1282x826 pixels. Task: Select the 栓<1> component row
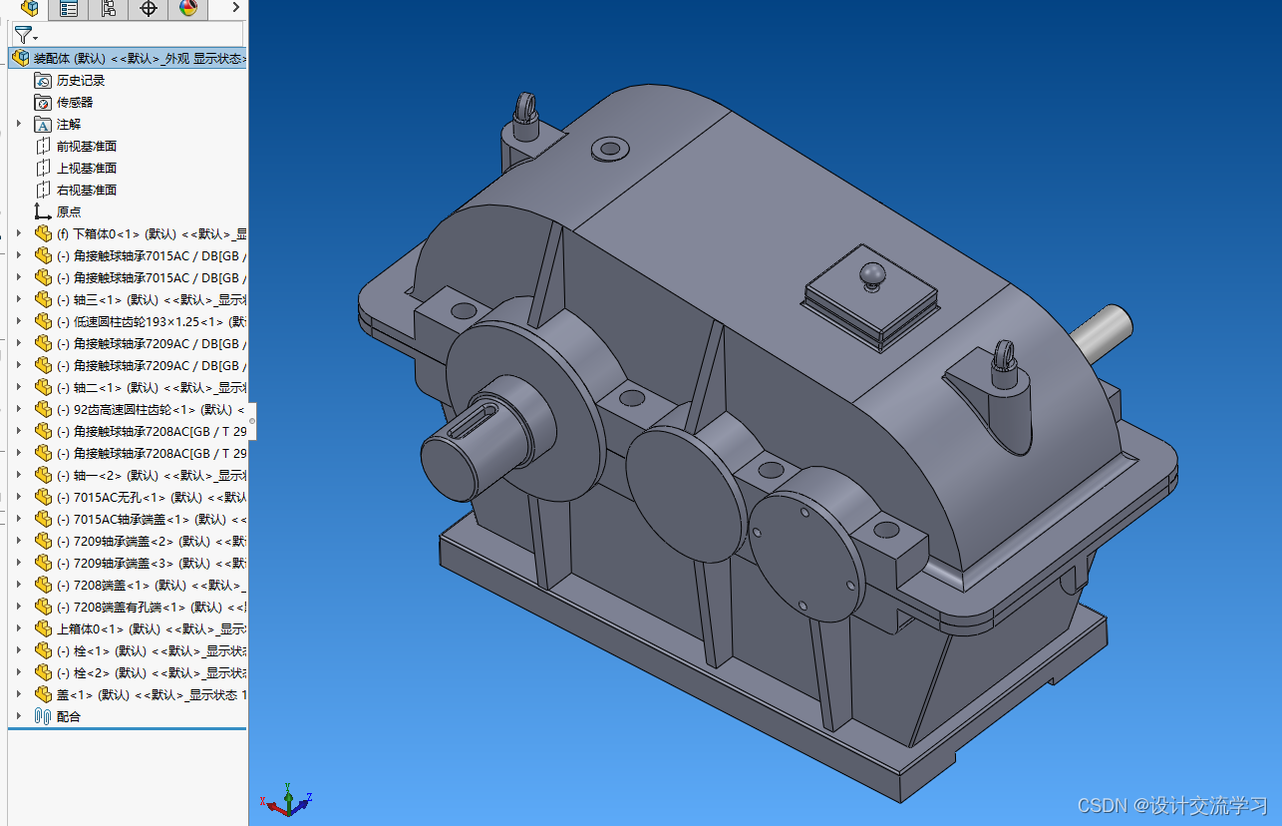click(x=128, y=650)
